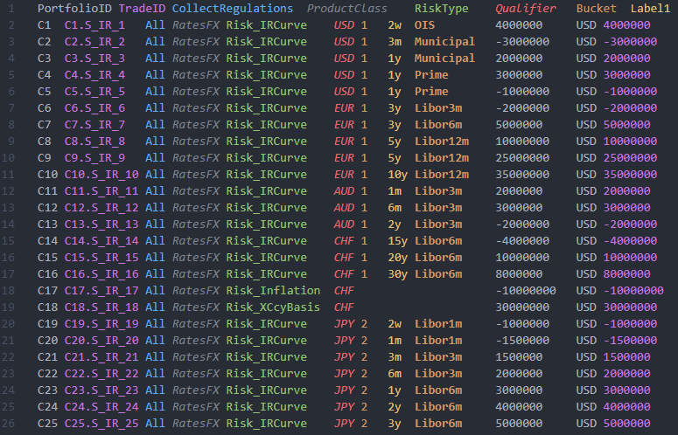Click the 30y tenor value
678x435 pixels.
click(x=397, y=273)
